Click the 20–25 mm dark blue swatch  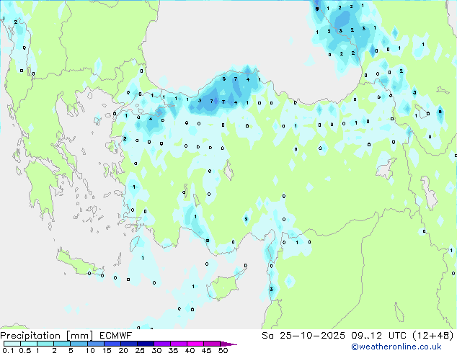(129, 344)
